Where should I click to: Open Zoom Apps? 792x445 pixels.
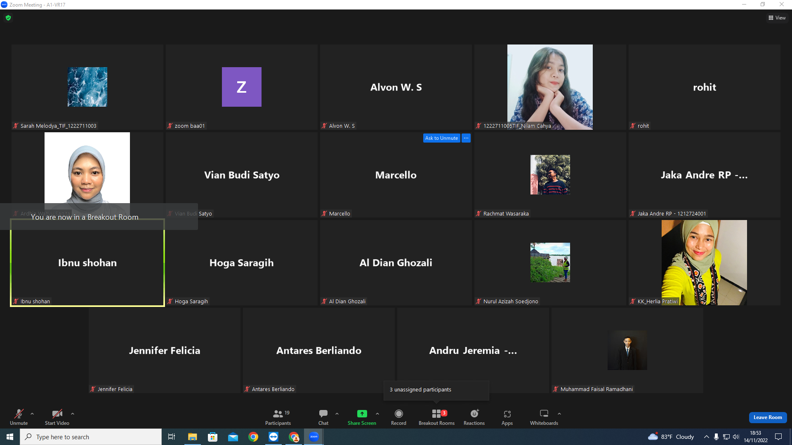pyautogui.click(x=507, y=417)
